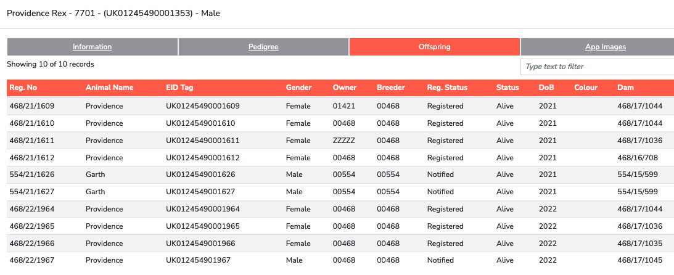Sort by Dam column header

click(625, 88)
